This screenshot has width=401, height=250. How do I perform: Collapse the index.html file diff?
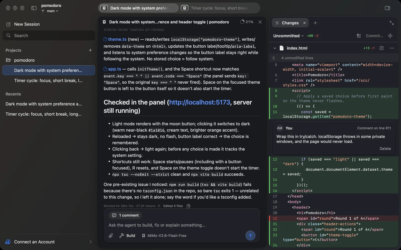pyautogui.click(x=275, y=48)
